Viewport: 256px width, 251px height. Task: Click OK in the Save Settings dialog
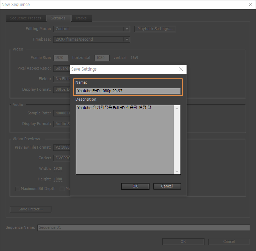[135, 186]
